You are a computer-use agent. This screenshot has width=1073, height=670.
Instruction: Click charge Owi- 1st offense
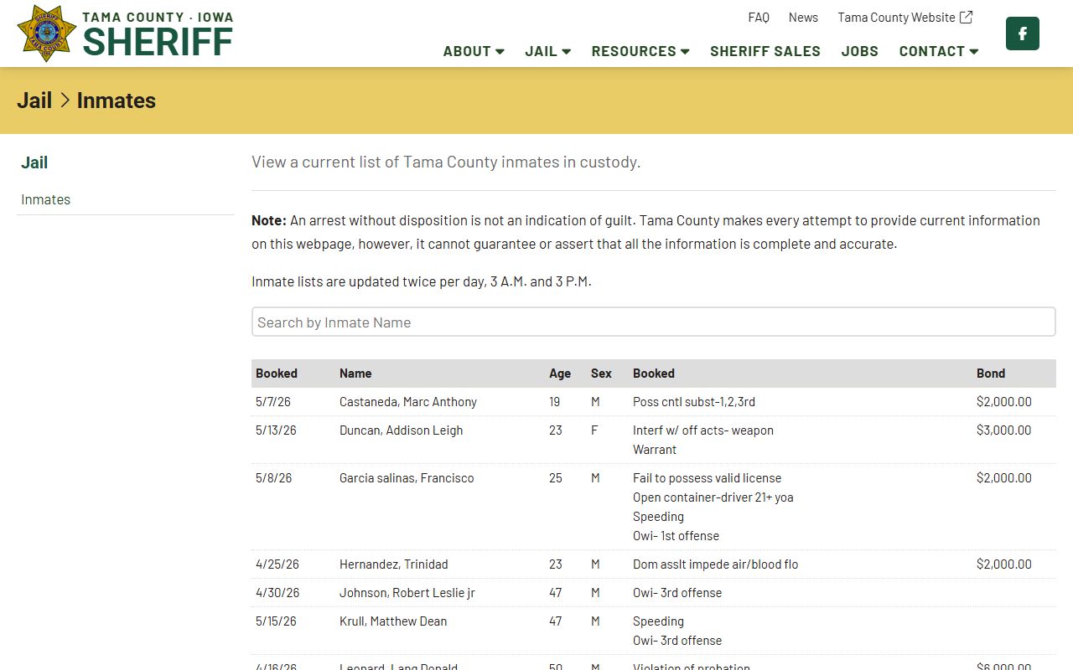676,536
